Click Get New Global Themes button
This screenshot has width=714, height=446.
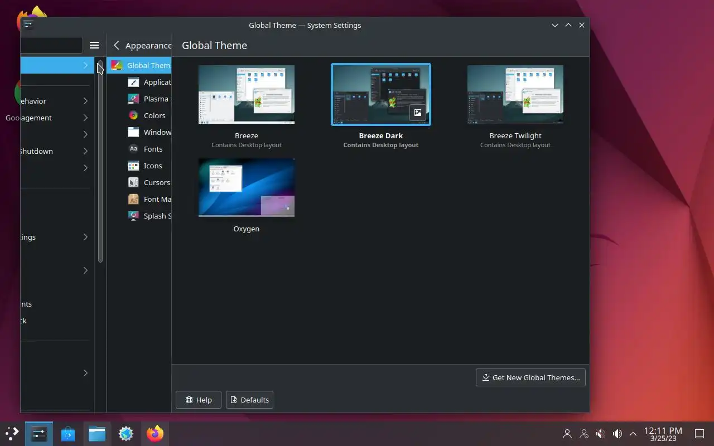530,377
